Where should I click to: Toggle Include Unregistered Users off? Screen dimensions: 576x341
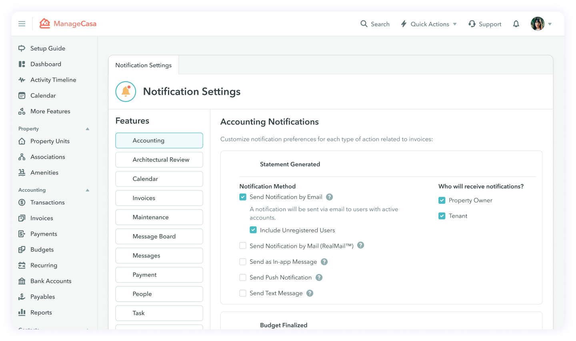pos(253,230)
